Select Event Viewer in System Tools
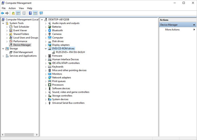 pyautogui.click(x=20, y=30)
